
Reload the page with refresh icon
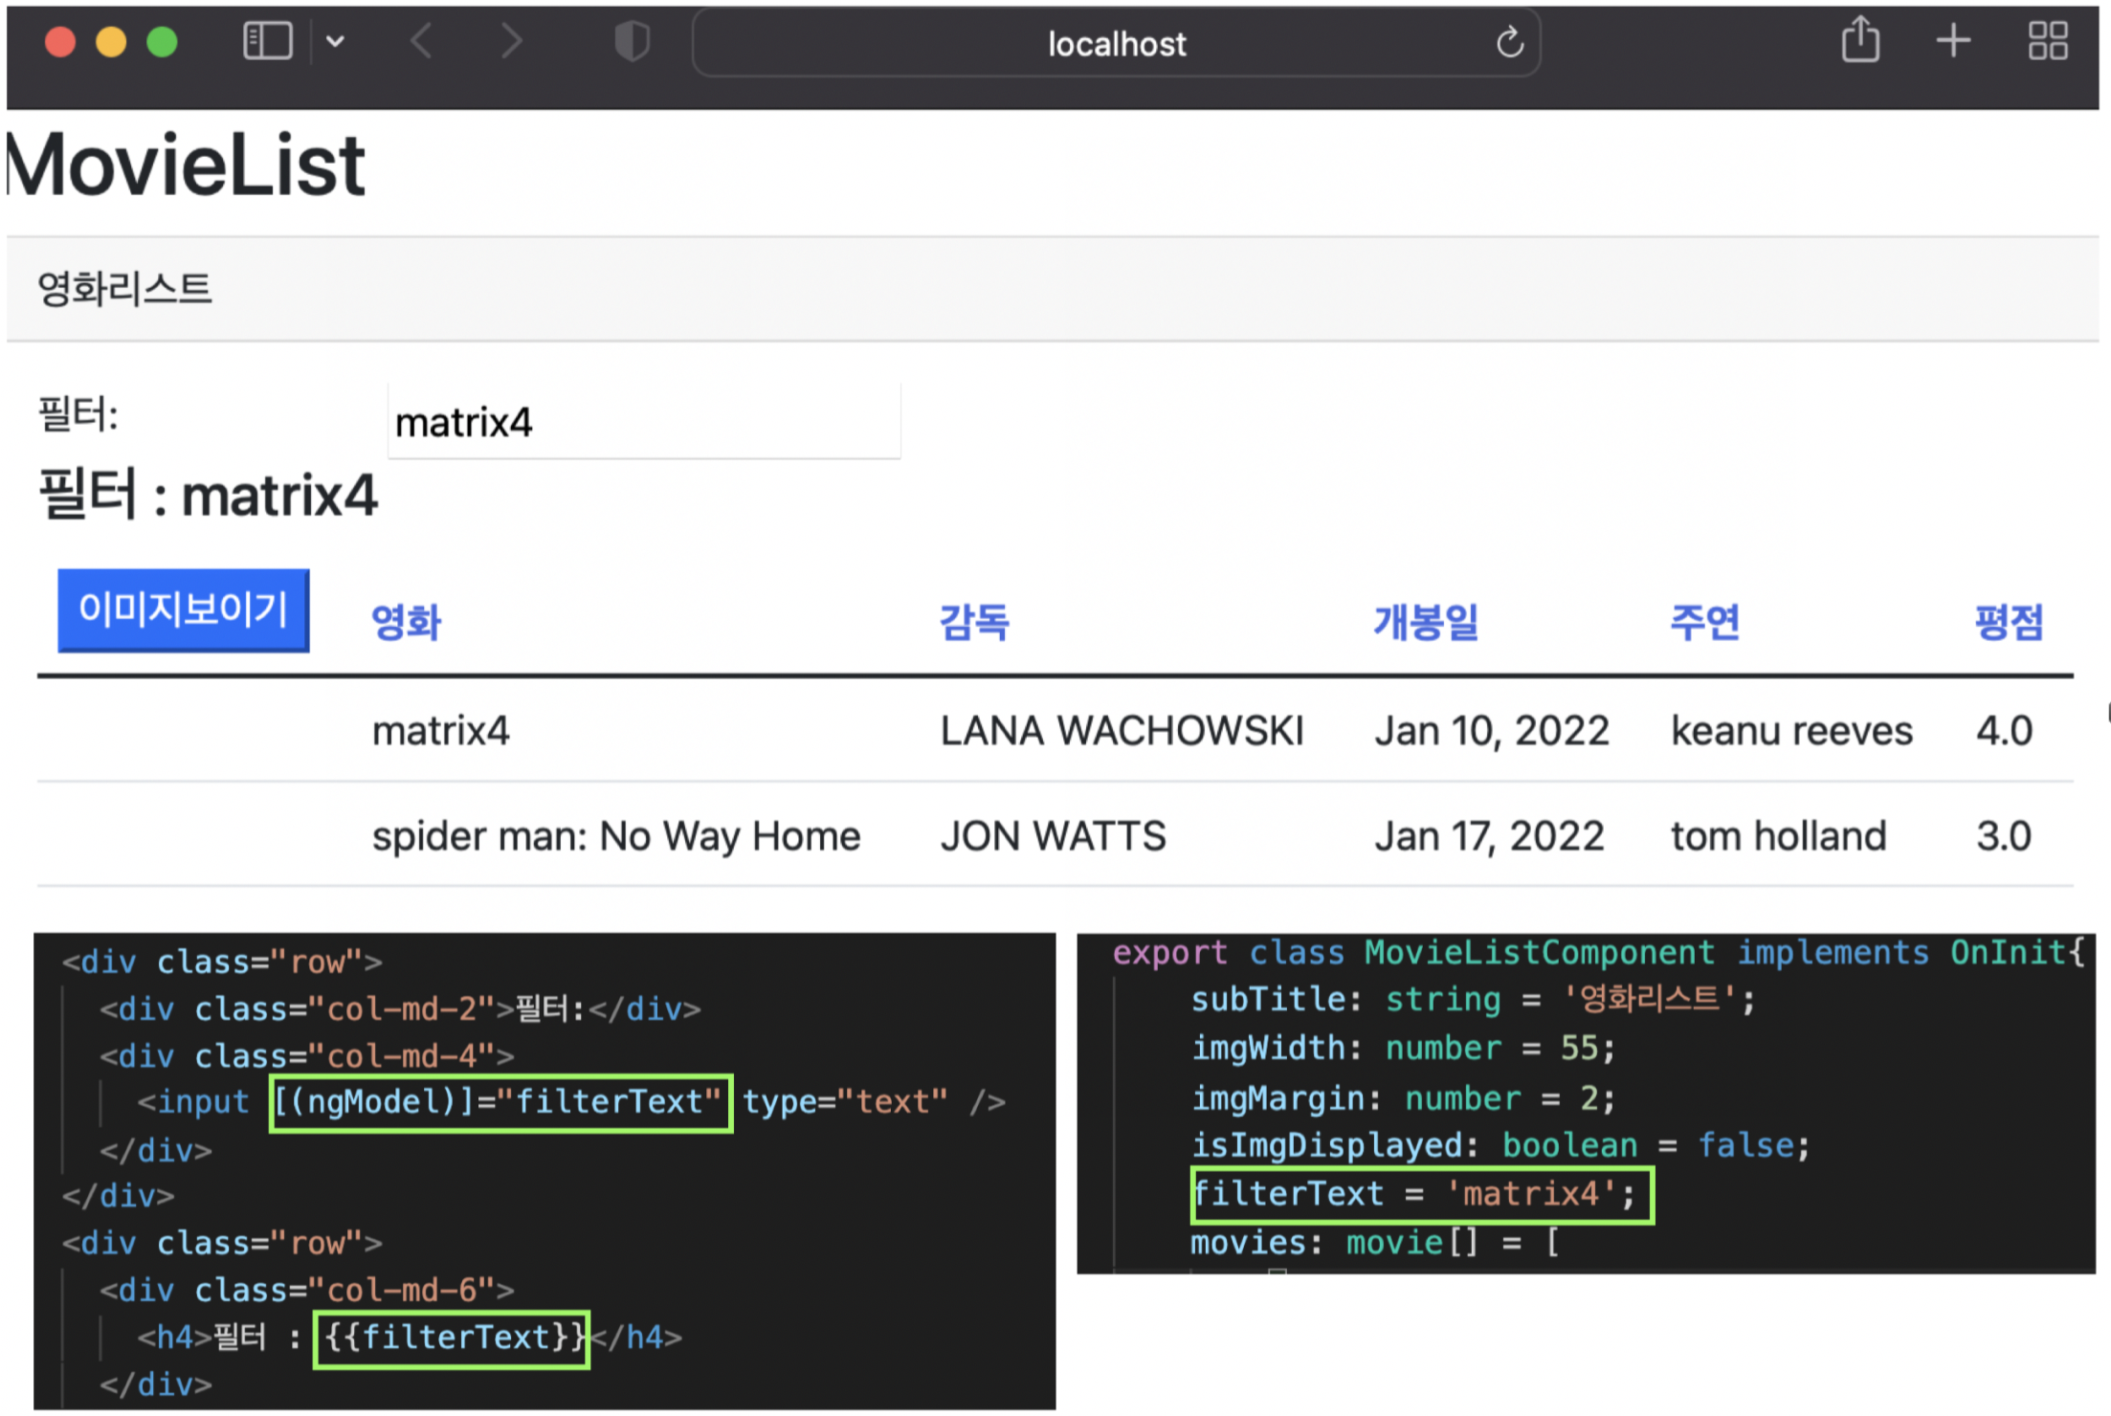[x=1509, y=42]
